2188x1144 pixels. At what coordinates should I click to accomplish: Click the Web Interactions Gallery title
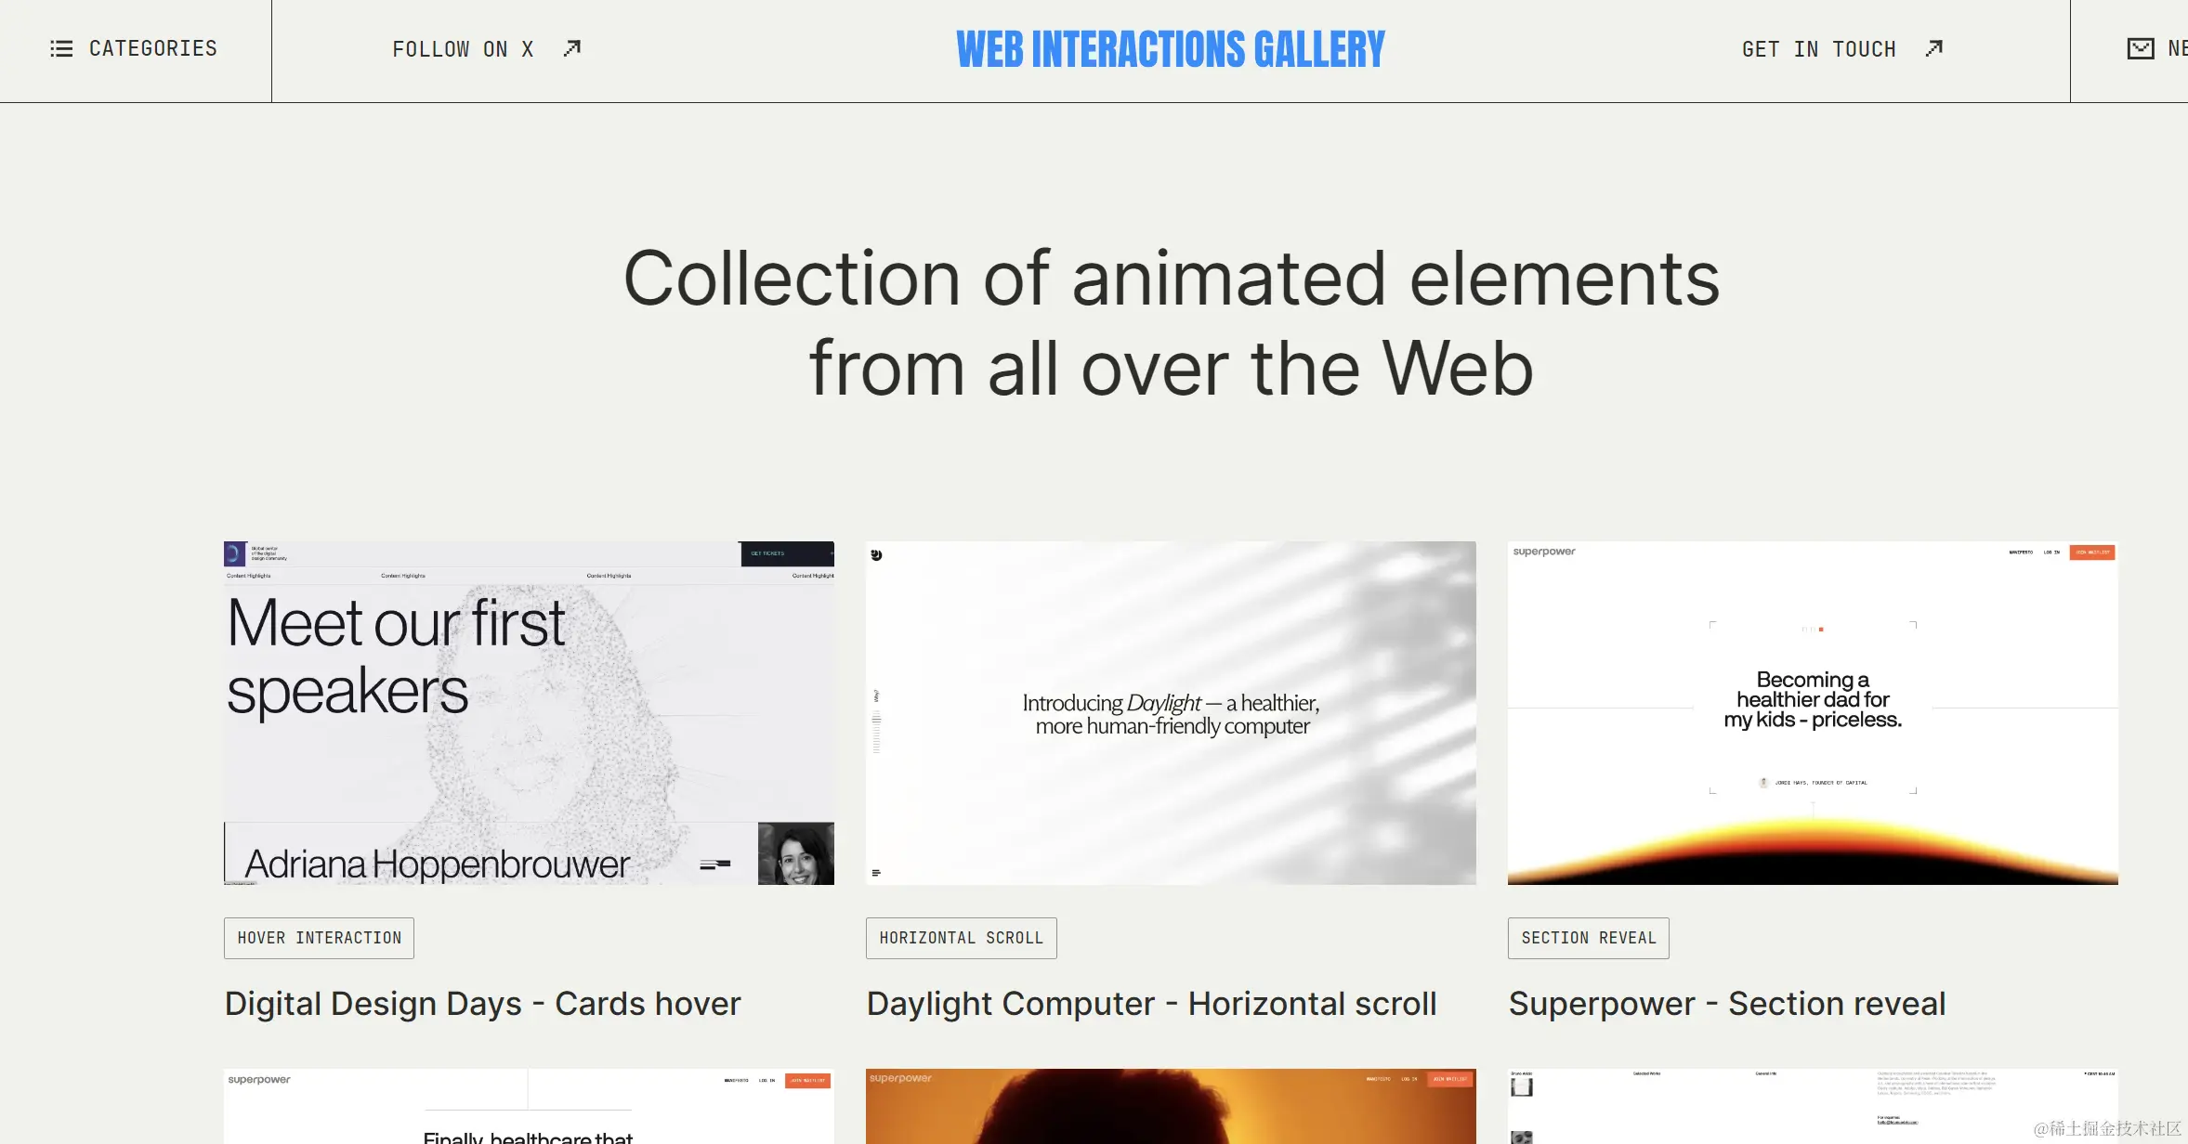click(x=1170, y=49)
